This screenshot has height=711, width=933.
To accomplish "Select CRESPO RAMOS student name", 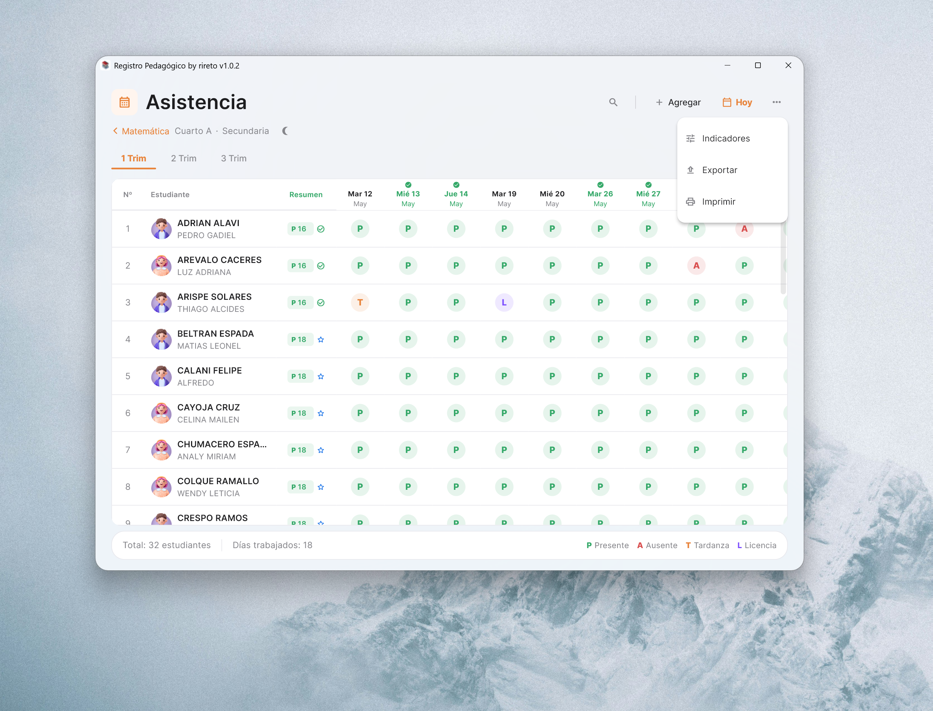I will tap(212, 518).
